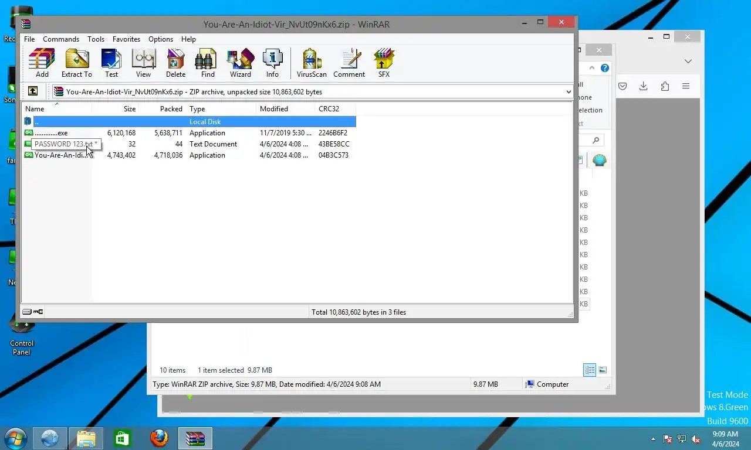Open the Firefox Downloads arrow icon
The width and height of the screenshot is (751, 450).
point(644,86)
